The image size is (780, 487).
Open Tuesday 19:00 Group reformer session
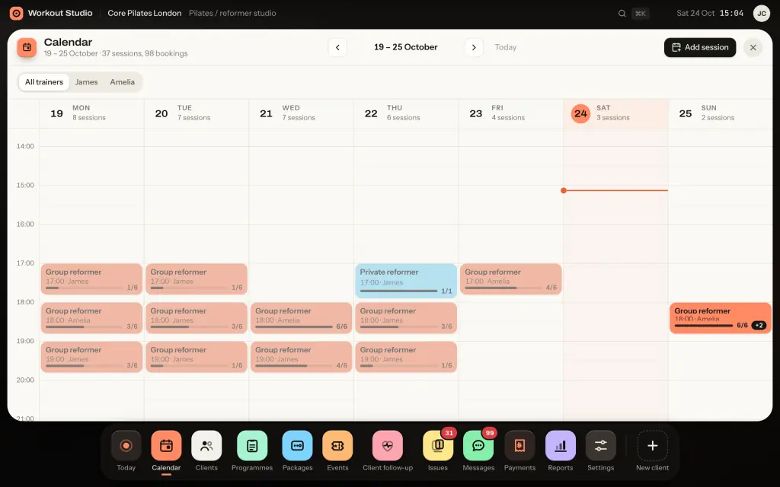pyautogui.click(x=197, y=357)
